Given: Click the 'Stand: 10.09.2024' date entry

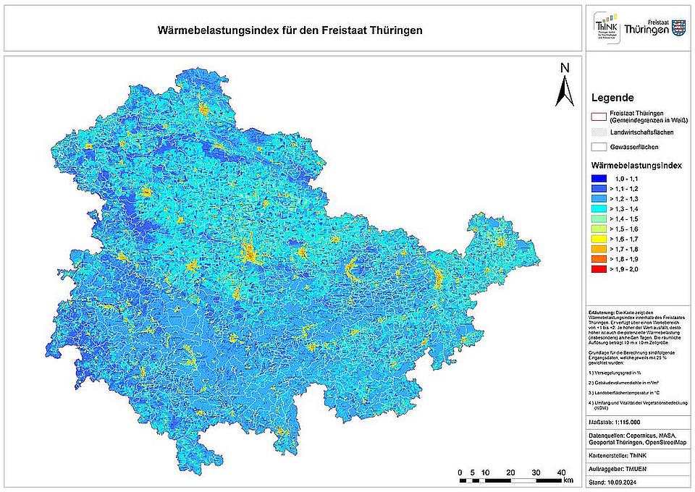Looking at the screenshot, I should tap(613, 483).
